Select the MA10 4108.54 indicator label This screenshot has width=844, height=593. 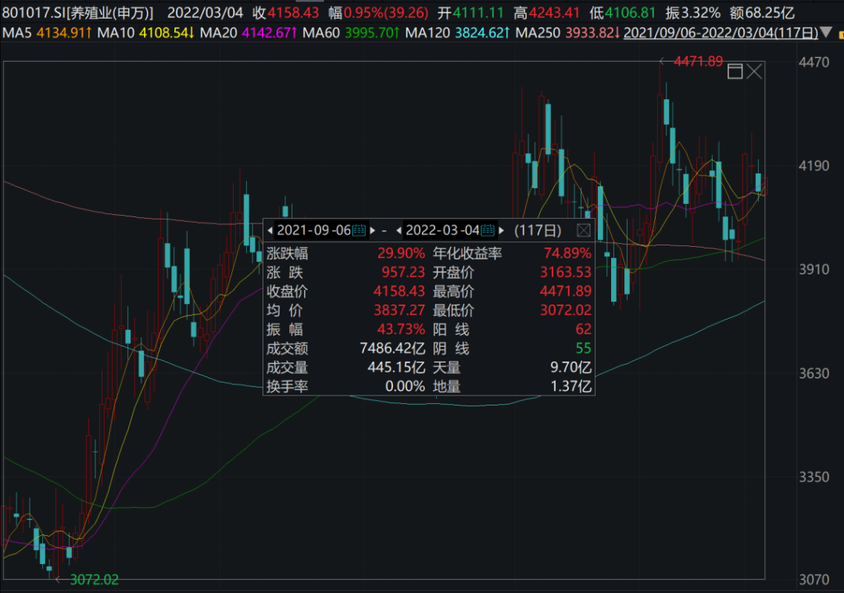point(146,33)
